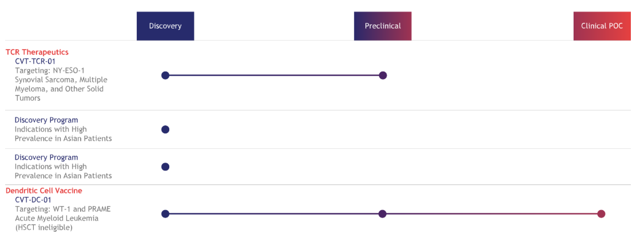Click the NY-ESO-1 targeting description text

coord(50,70)
